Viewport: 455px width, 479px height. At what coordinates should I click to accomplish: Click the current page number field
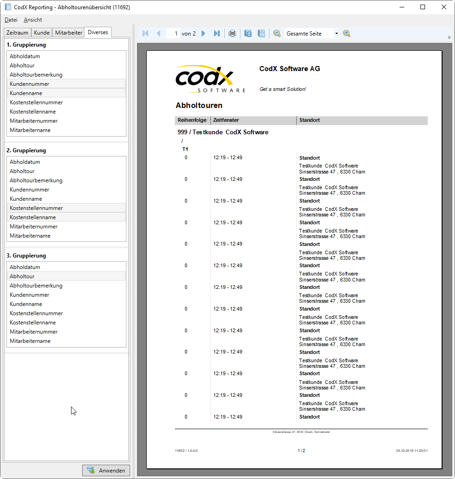(173, 34)
